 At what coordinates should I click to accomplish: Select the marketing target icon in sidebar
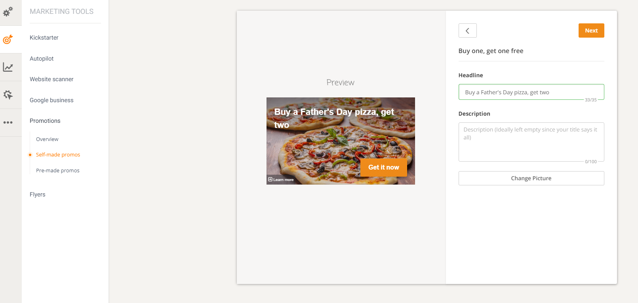click(8, 39)
